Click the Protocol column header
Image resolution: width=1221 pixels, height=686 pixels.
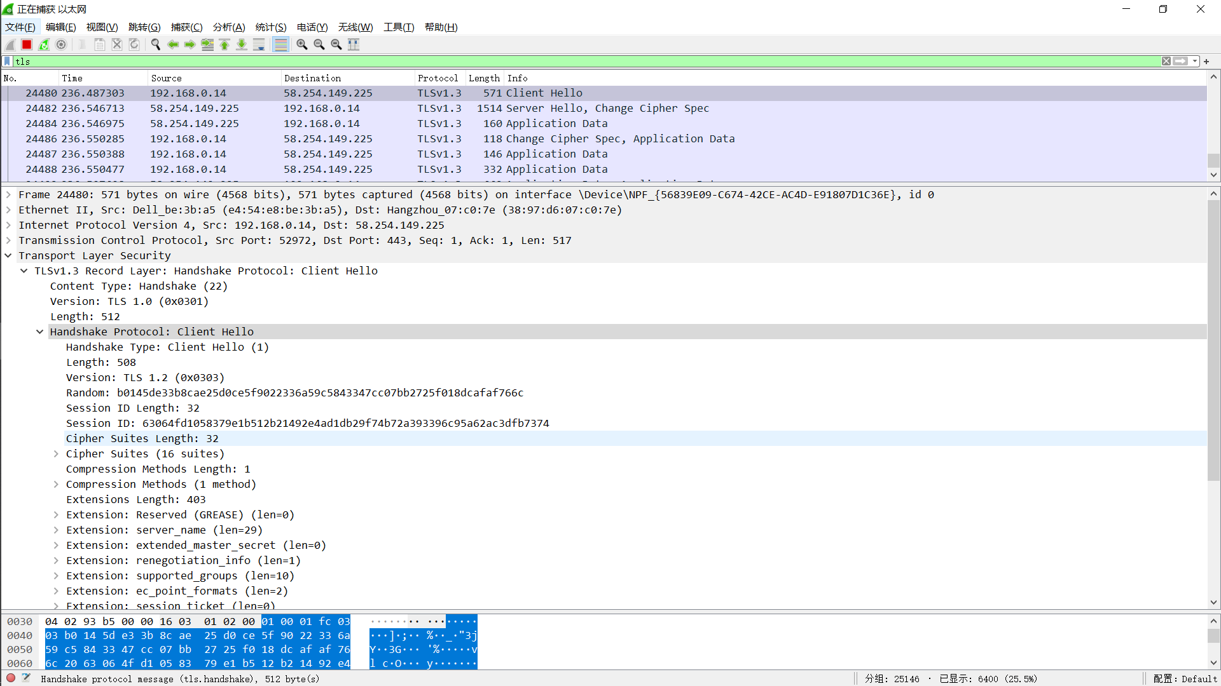[438, 78]
